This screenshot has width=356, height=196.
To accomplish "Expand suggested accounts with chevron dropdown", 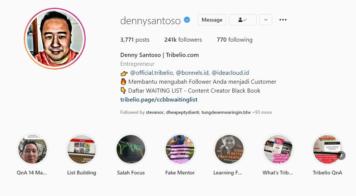I will pyautogui.click(x=266, y=20).
